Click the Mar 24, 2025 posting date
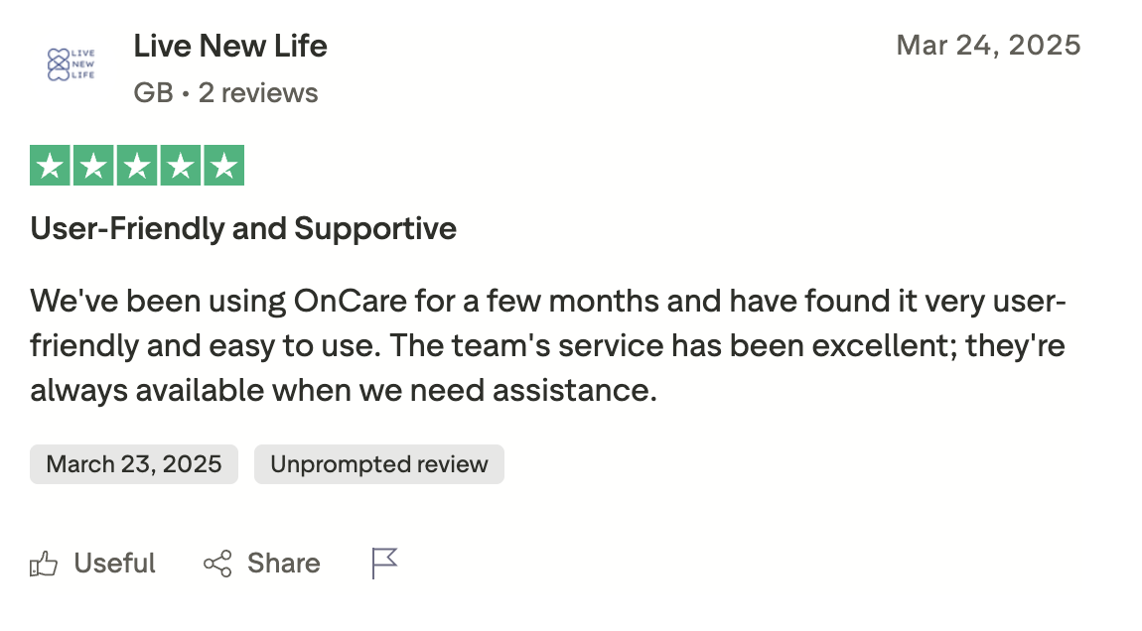Image resolution: width=1142 pixels, height=631 pixels. tap(988, 46)
